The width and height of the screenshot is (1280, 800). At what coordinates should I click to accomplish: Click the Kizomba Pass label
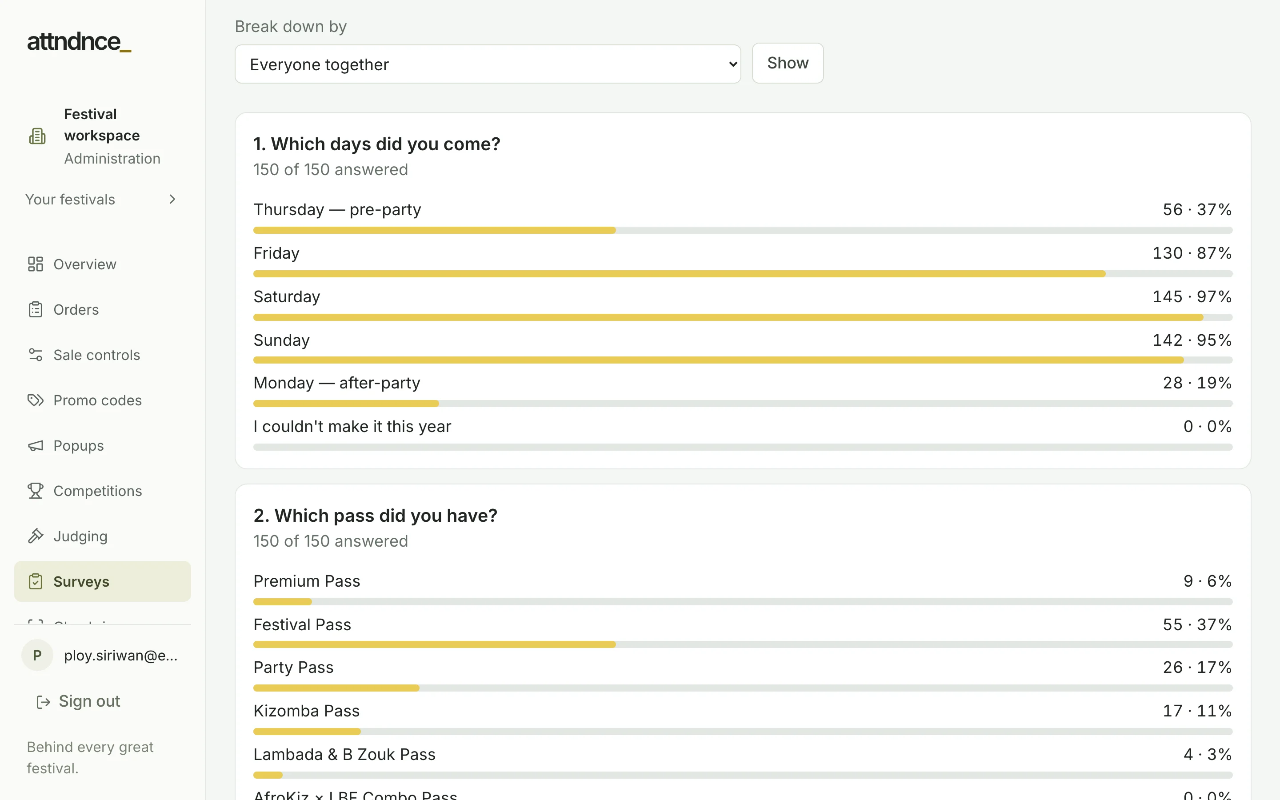click(307, 711)
